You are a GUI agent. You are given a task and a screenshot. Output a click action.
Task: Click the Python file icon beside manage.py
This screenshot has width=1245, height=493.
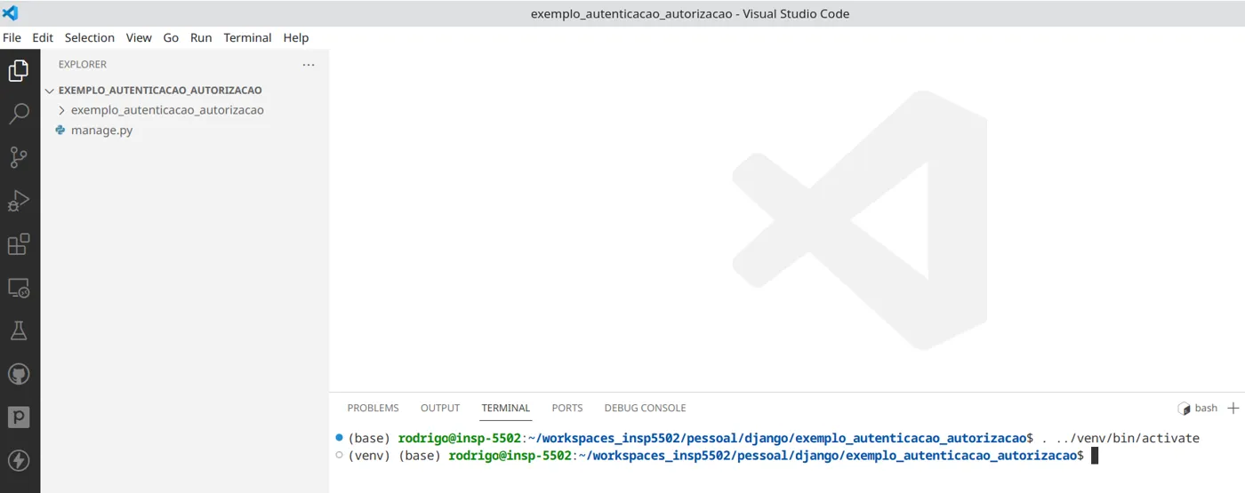click(x=60, y=130)
